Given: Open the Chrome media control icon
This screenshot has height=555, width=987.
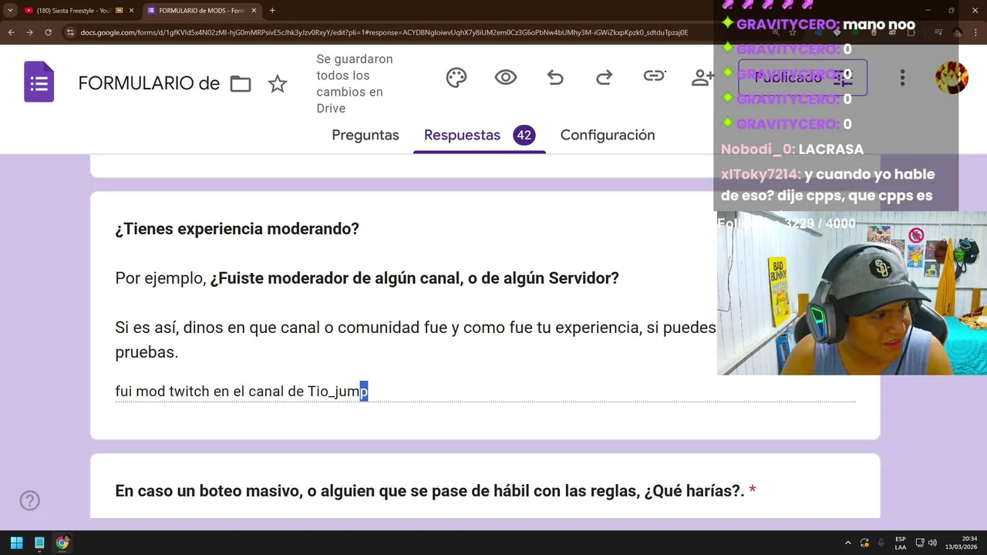Looking at the screenshot, I should (x=938, y=32).
